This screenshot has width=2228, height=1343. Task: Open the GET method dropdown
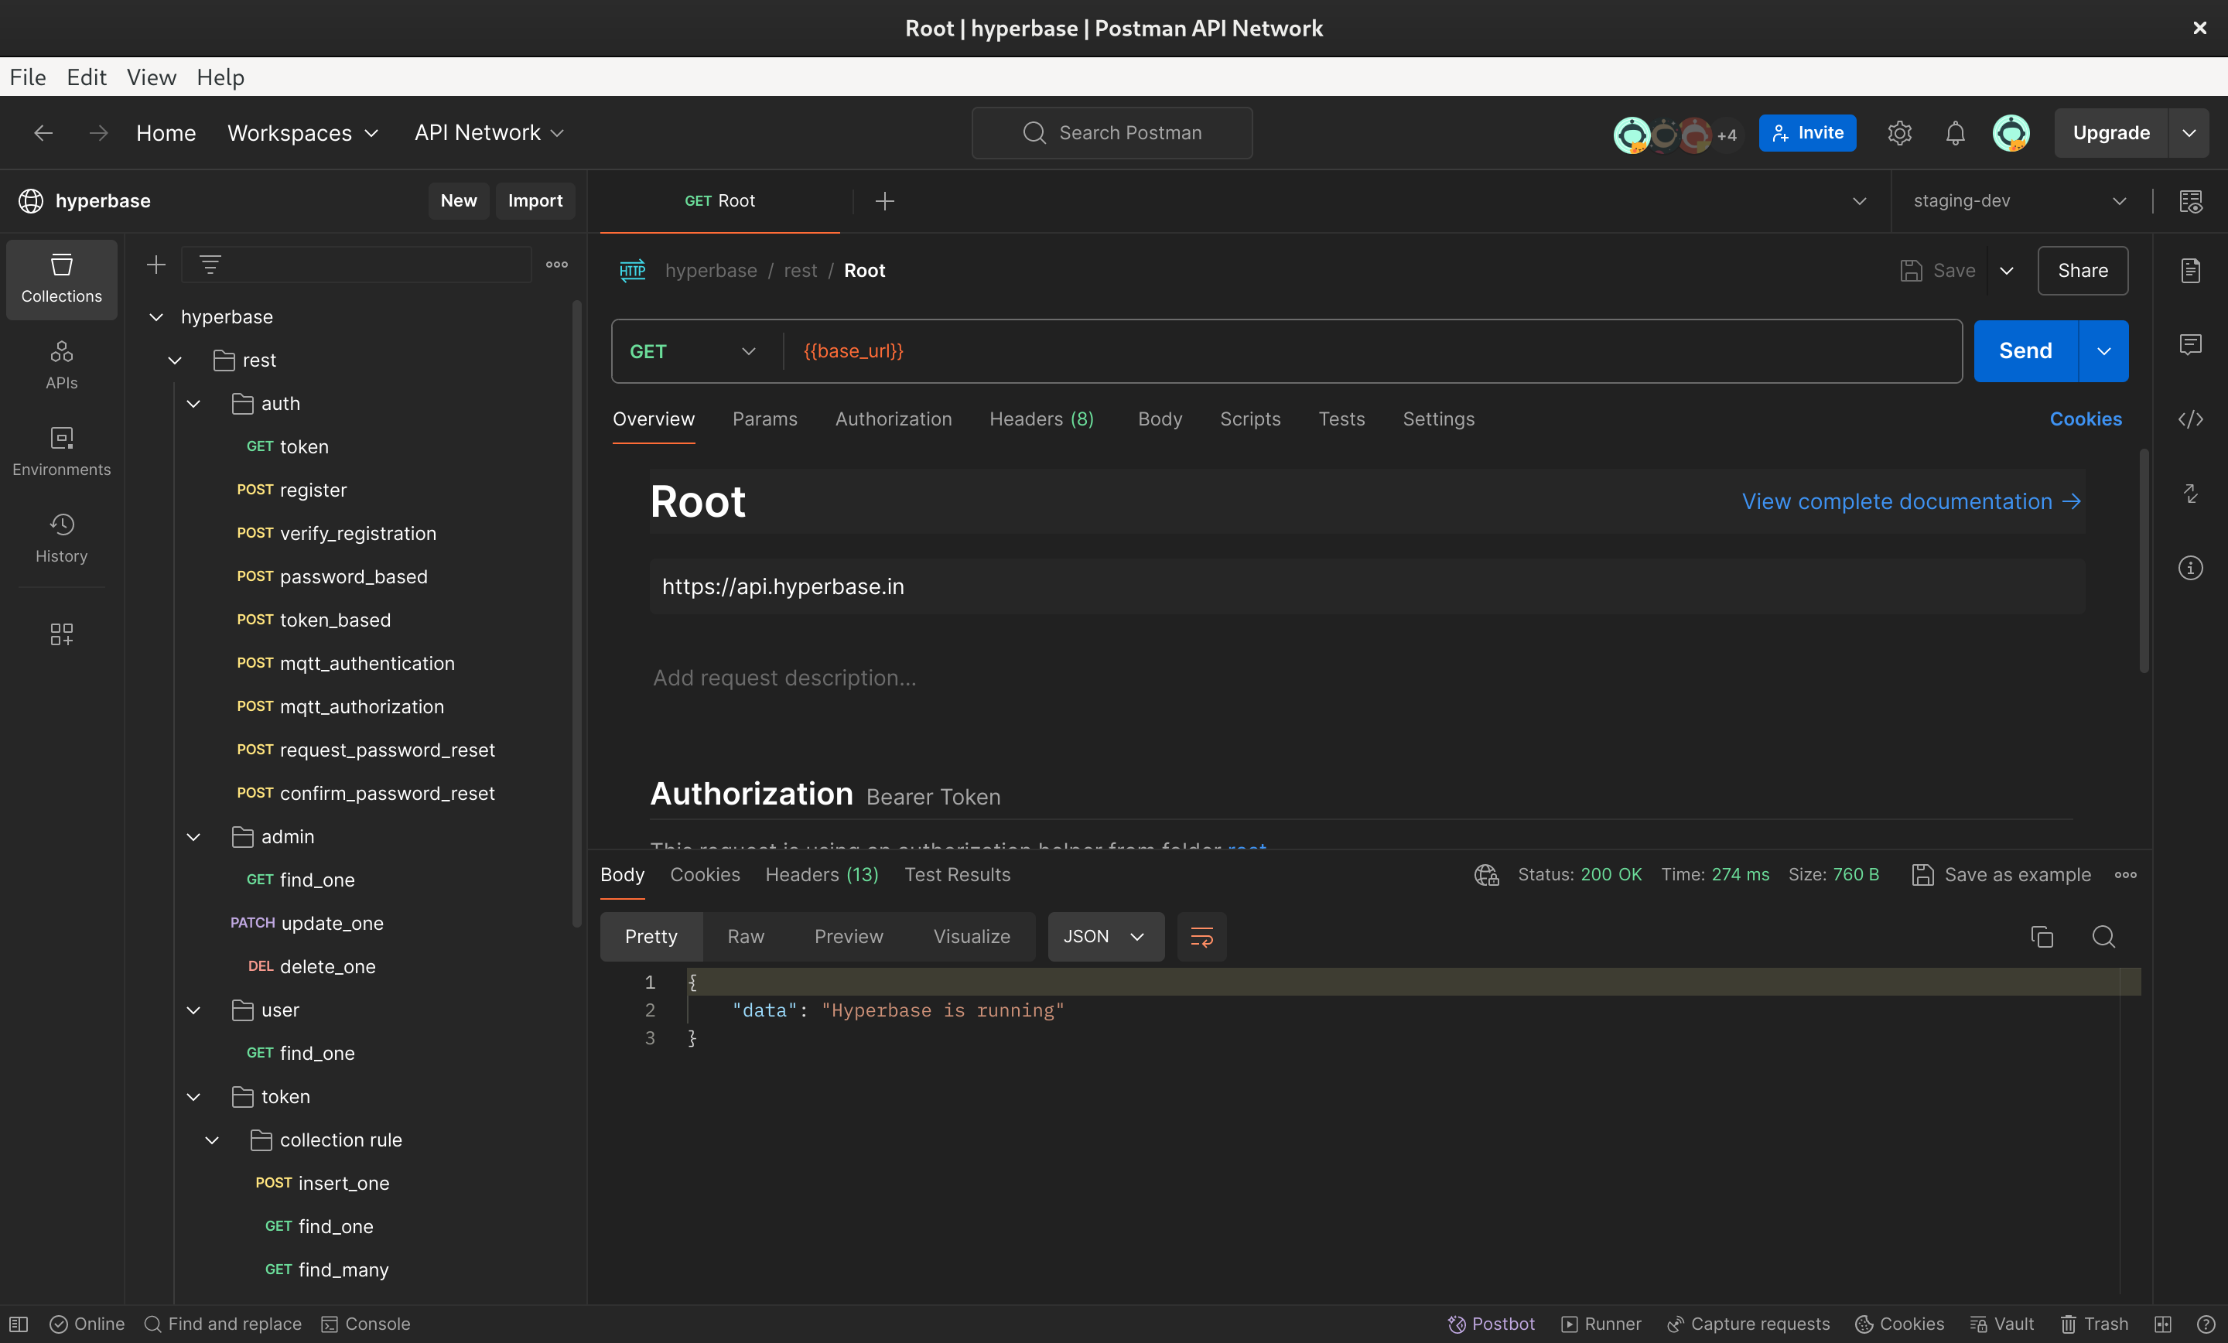point(692,351)
